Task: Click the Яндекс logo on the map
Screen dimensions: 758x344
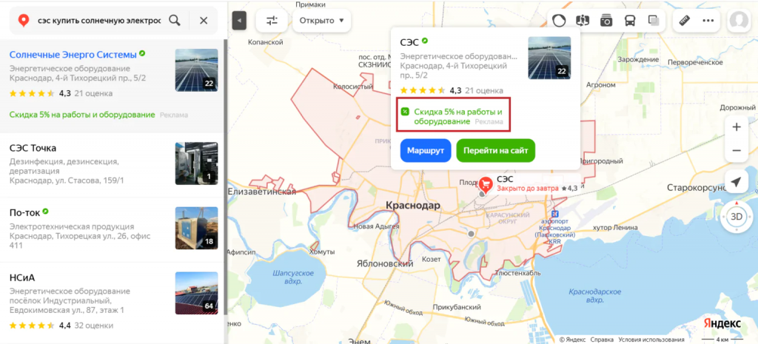Action: click(x=722, y=323)
